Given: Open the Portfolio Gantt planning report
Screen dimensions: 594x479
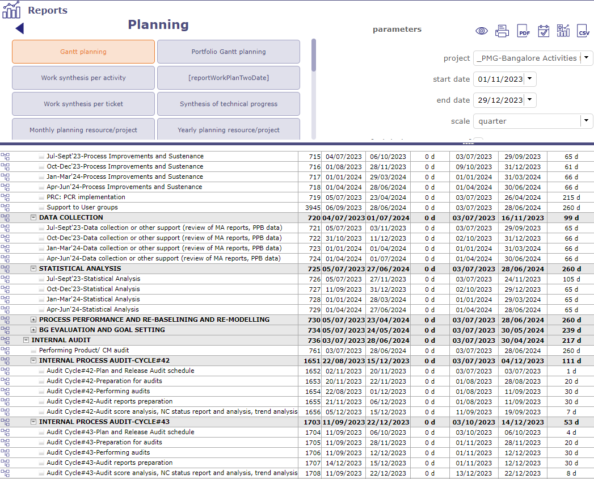Looking at the screenshot, I should pyautogui.click(x=229, y=52).
